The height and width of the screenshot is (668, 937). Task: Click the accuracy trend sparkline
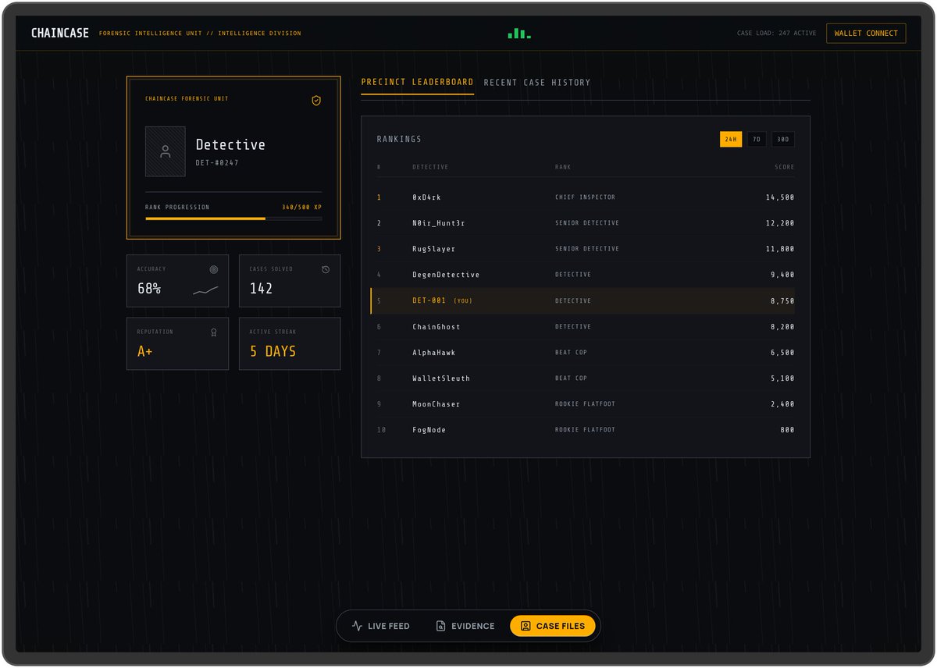[206, 290]
